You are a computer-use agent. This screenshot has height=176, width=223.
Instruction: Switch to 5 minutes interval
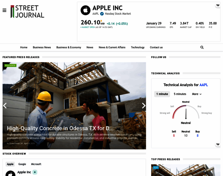coord(180,94)
